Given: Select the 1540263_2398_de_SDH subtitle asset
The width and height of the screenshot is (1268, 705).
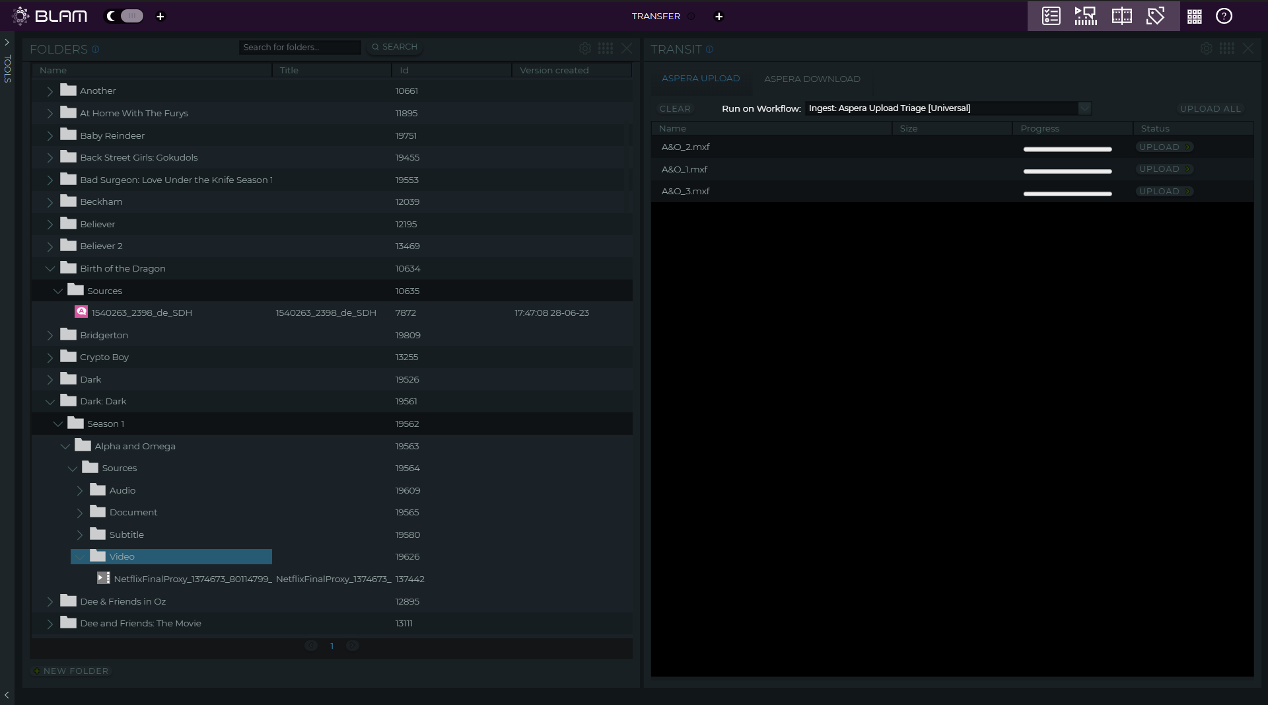Looking at the screenshot, I should tap(142, 313).
